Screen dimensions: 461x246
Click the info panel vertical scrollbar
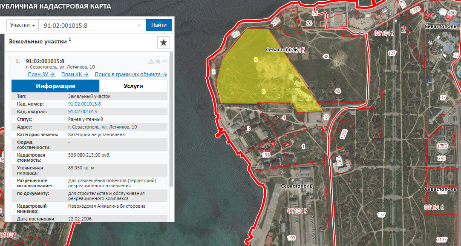171,120
